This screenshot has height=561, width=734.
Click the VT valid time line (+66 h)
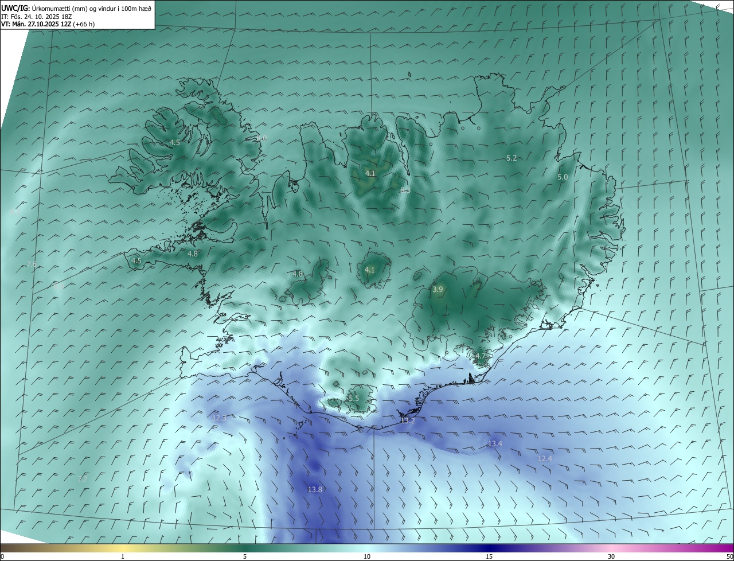point(48,24)
